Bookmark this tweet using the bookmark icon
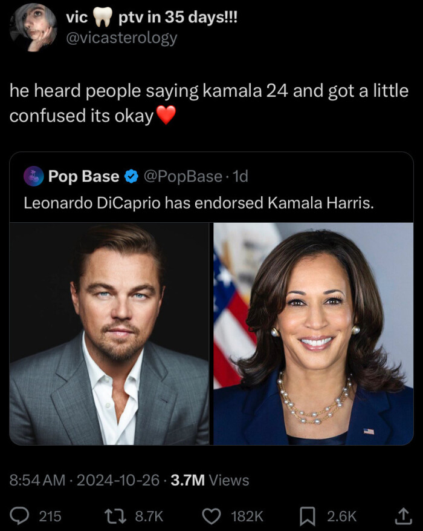Viewport: 423px width, 531px height. tap(307, 516)
